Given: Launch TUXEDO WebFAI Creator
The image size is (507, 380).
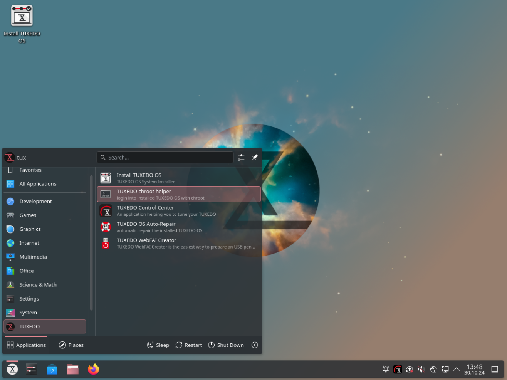Looking at the screenshot, I should click(179, 243).
